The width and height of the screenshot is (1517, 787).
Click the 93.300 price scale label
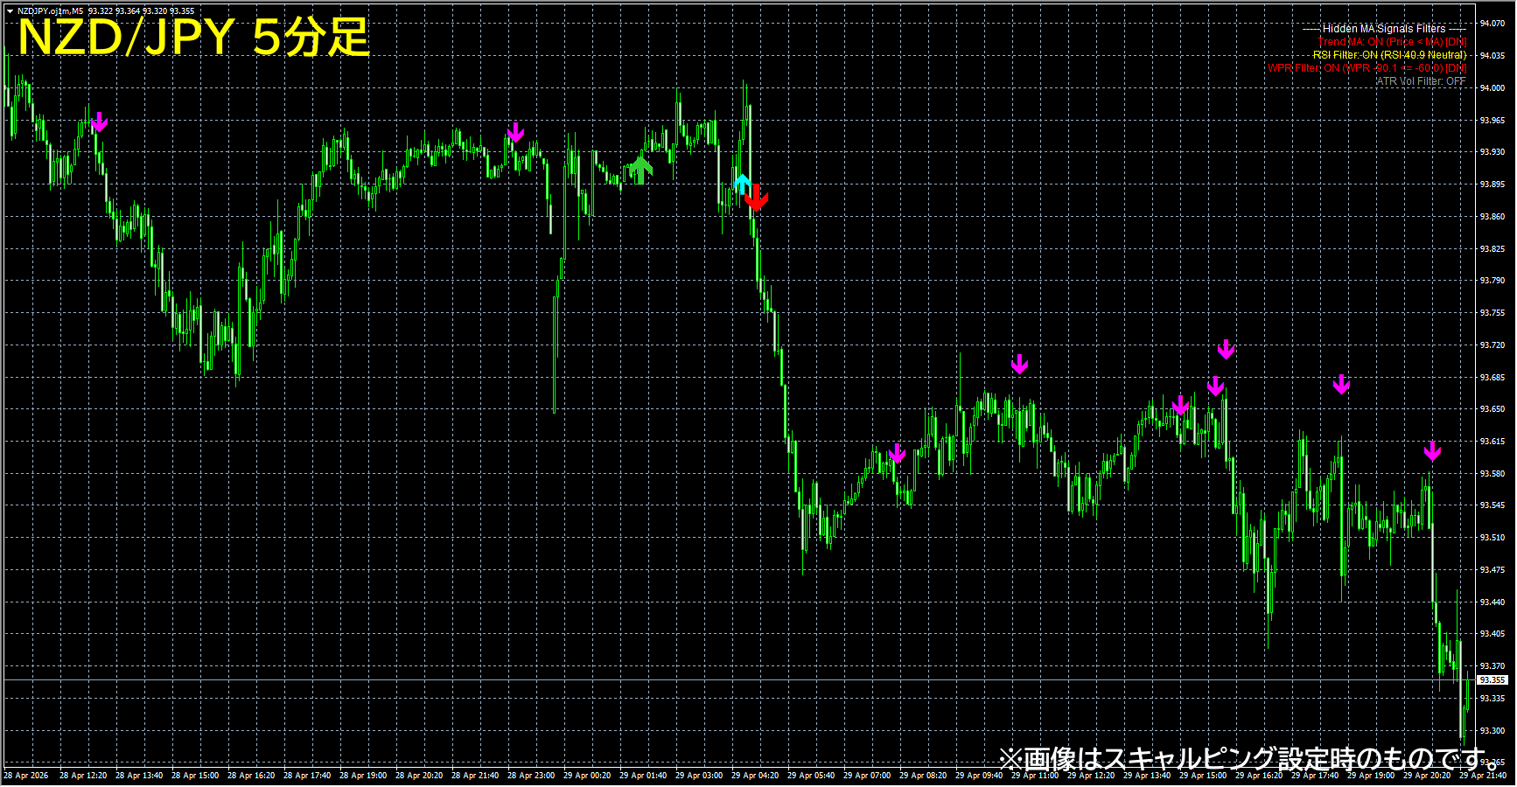(x=1493, y=731)
